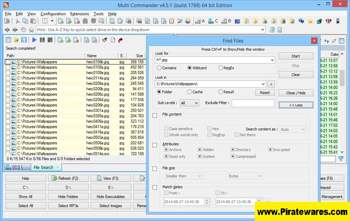The image size is (350, 221).
Task: Click the scissors cut icon in toolbar
Action: [x=17, y=21]
